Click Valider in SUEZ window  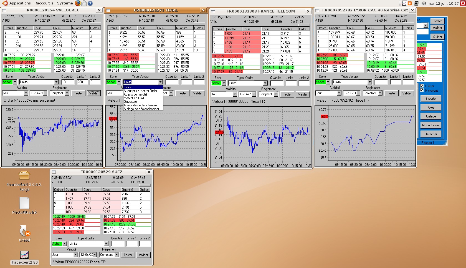point(143,255)
